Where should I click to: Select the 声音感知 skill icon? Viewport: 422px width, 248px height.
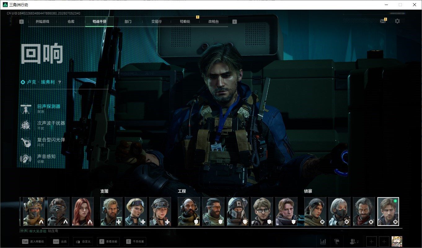click(26, 159)
